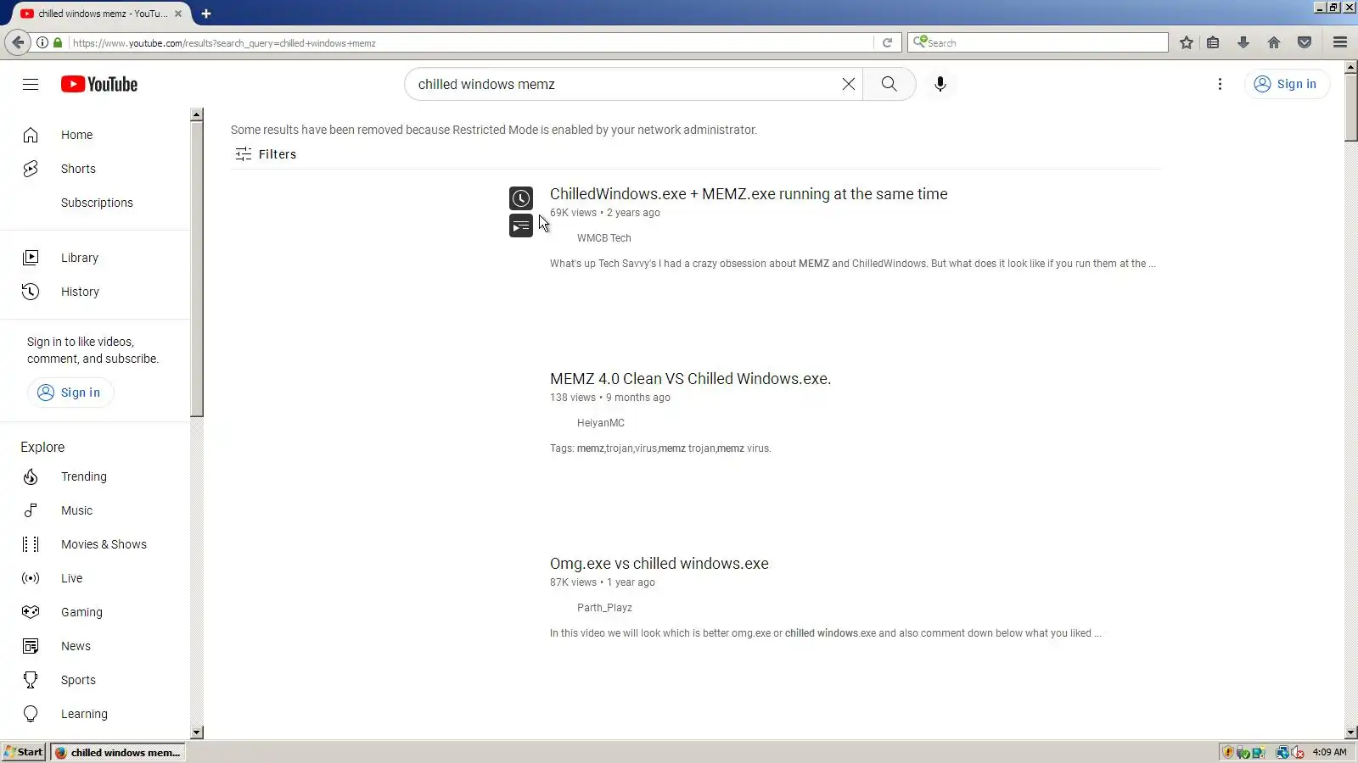The width and height of the screenshot is (1358, 763).
Task: Clear the search query with the X
Action: point(848,84)
